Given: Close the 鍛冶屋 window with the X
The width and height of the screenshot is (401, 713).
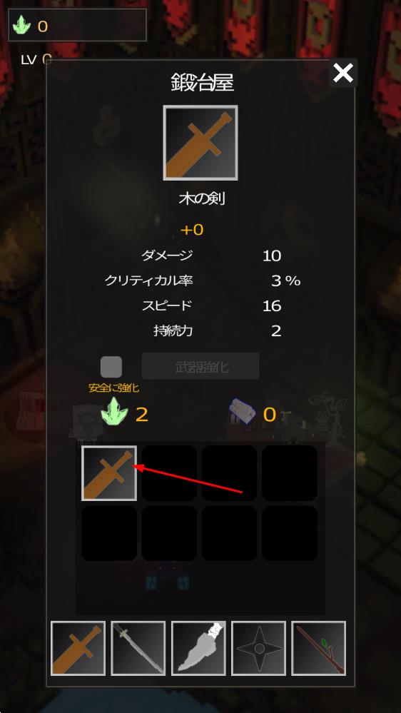Looking at the screenshot, I should [342, 73].
